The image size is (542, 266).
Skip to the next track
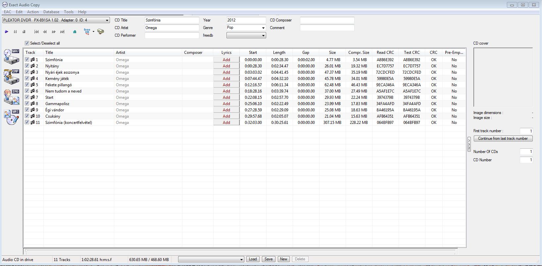coord(62,32)
